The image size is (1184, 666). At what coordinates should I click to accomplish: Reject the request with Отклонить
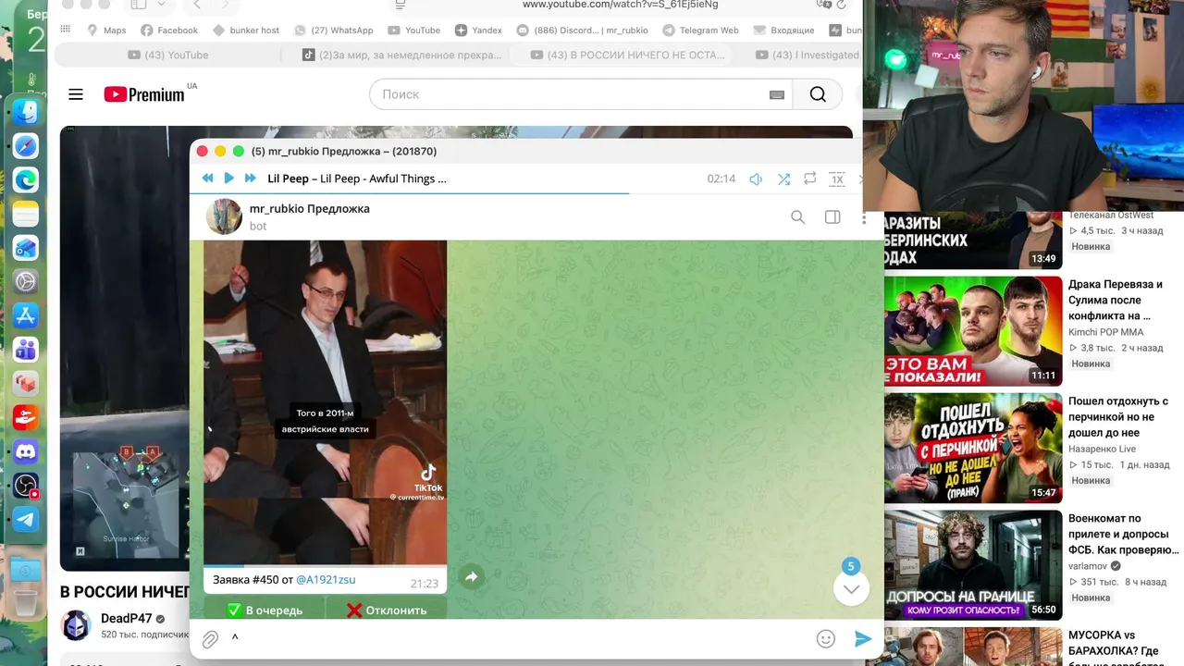coord(387,610)
